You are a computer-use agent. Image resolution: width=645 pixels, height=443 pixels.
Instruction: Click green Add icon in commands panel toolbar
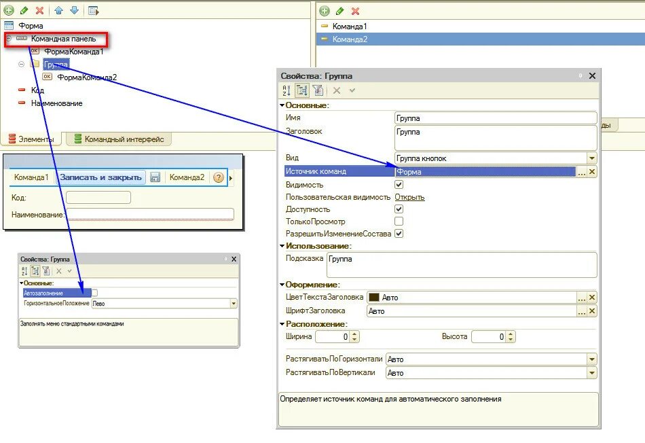tap(324, 11)
